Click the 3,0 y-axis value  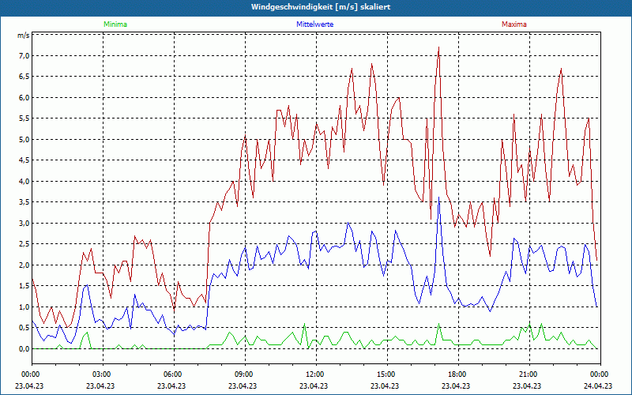[x=24, y=224]
